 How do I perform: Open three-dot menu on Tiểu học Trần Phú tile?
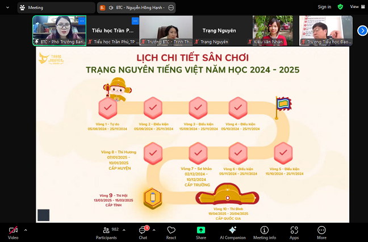tap(135, 21)
